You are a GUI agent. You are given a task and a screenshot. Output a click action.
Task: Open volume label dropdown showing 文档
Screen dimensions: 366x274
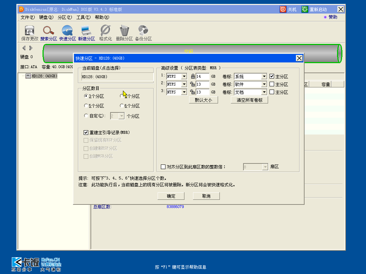tap(264, 92)
